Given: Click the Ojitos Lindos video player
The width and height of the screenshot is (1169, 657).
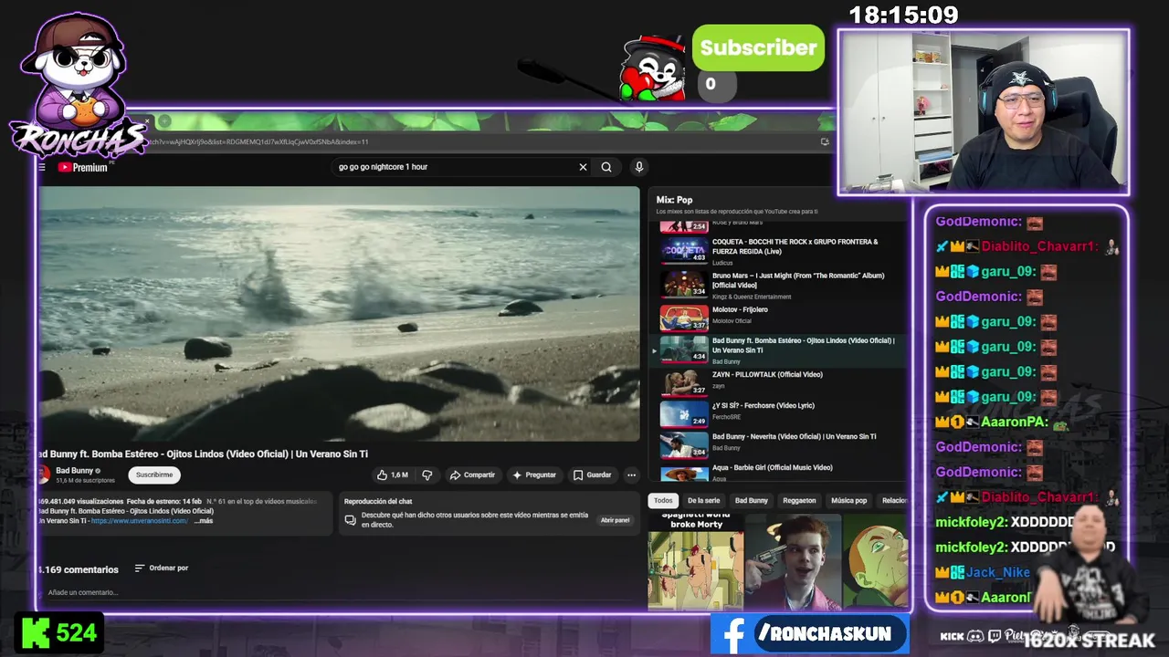Looking at the screenshot, I should pyautogui.click(x=339, y=314).
